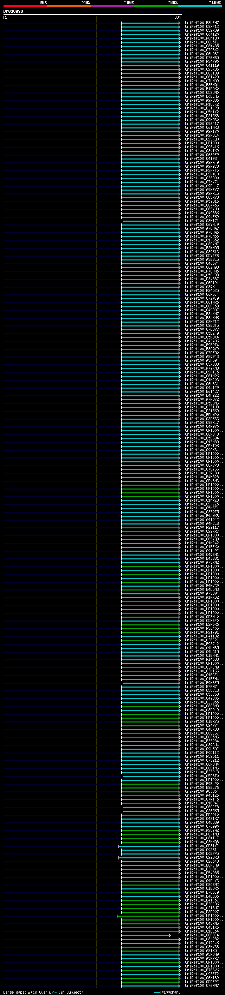
Task: Select the UniRef100_B1PDK0 label
Action: tap(201, 89)
